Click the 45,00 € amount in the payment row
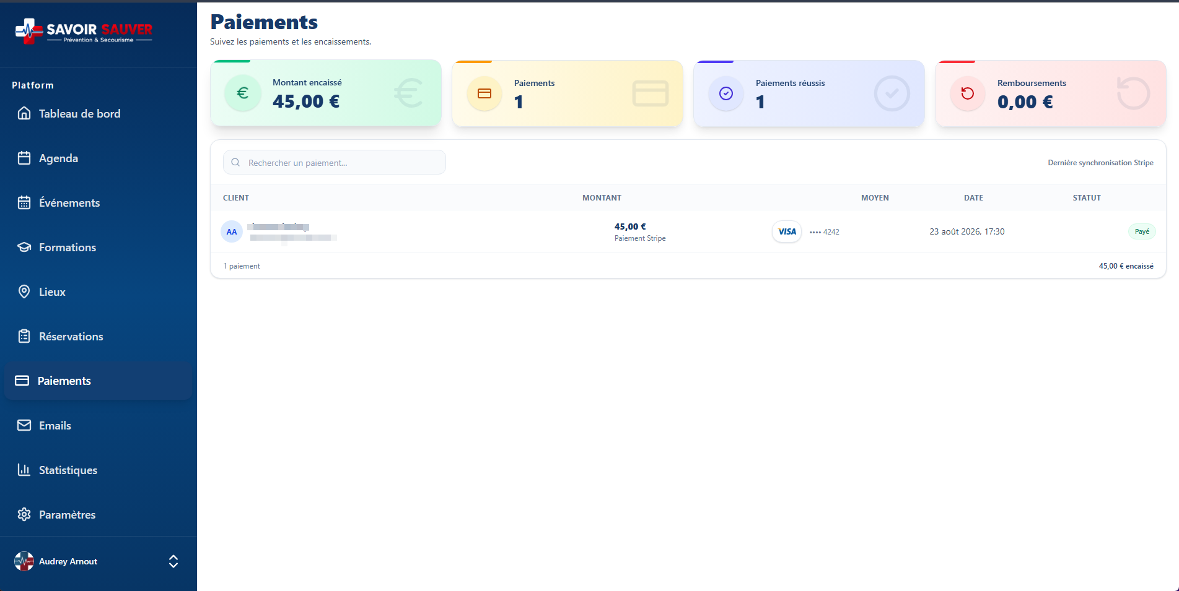 tap(630, 226)
